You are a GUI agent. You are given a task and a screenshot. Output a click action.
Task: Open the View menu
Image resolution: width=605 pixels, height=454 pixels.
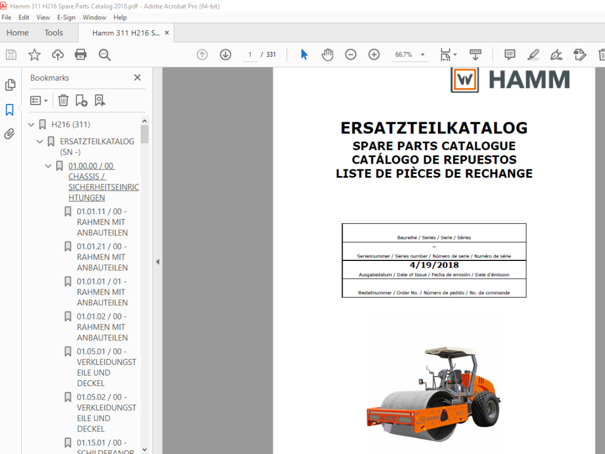[x=43, y=17]
